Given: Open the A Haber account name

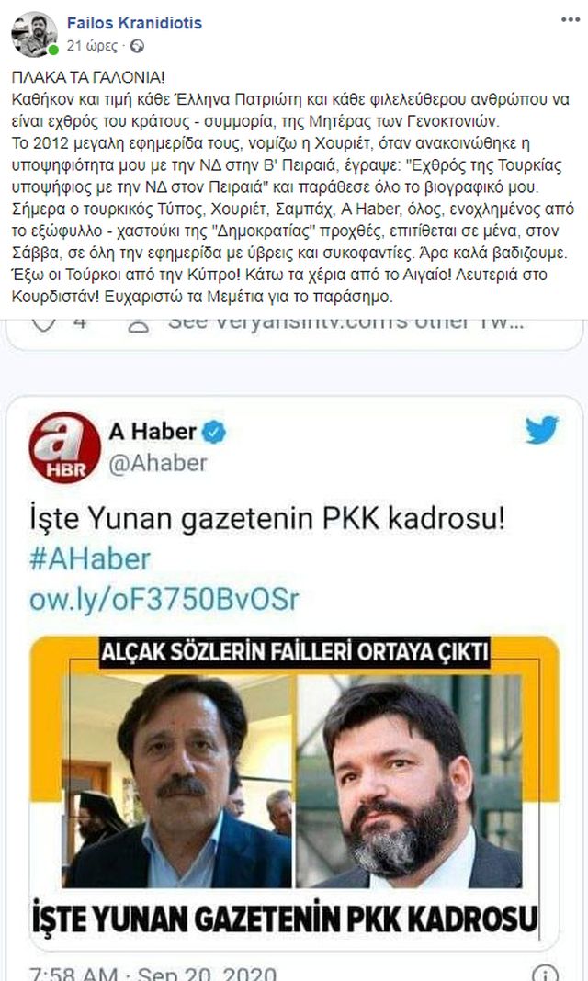Looking at the screenshot, I should coord(153,432).
